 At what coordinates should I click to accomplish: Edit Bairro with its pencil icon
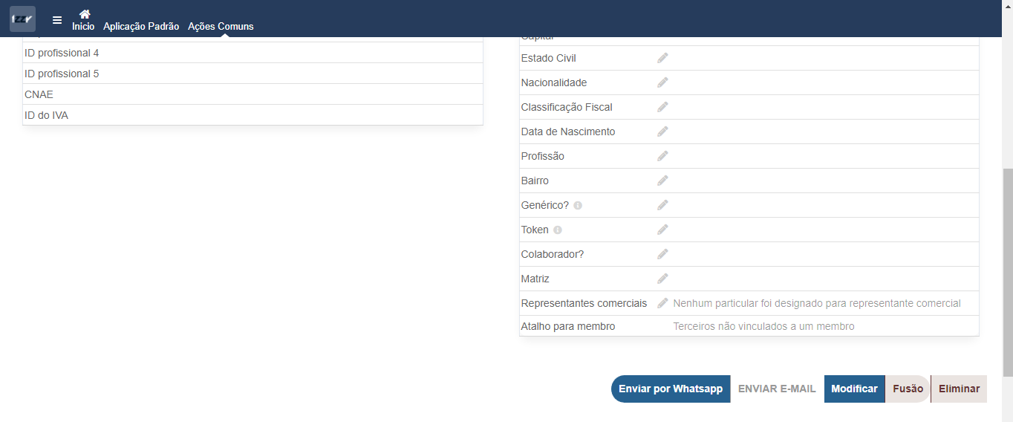click(x=662, y=181)
